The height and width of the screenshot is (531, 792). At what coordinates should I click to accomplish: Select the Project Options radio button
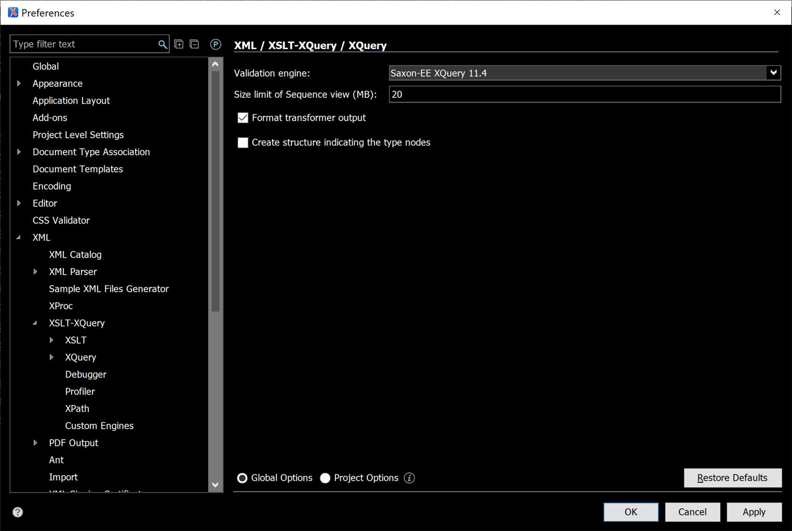(x=325, y=478)
